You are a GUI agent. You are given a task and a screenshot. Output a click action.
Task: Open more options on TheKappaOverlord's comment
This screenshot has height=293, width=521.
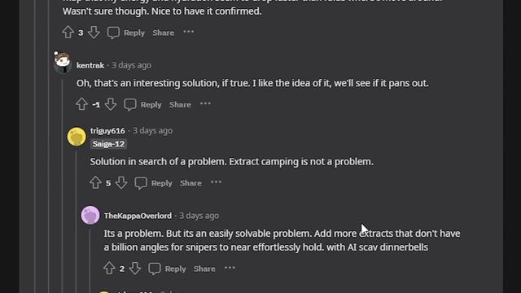click(x=230, y=268)
